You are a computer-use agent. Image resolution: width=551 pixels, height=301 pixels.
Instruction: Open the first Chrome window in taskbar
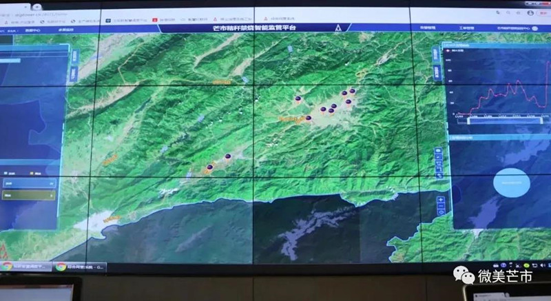(28, 266)
